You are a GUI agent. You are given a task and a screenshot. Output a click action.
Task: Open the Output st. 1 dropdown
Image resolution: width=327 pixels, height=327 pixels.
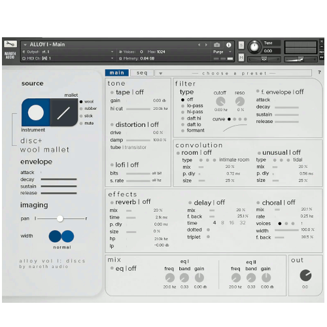click(x=68, y=52)
